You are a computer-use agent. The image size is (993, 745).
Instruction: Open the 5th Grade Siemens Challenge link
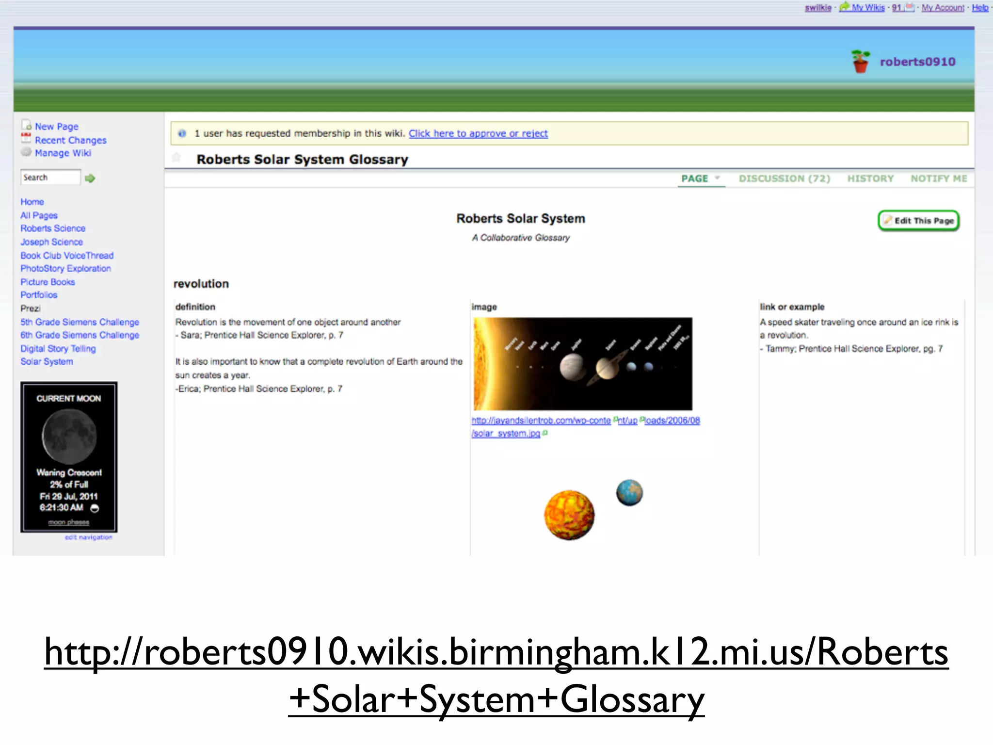[x=80, y=322]
